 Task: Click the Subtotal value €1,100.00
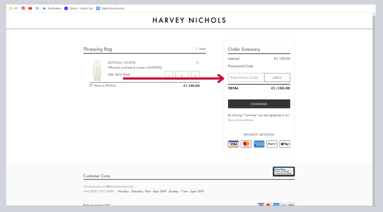coord(282,59)
